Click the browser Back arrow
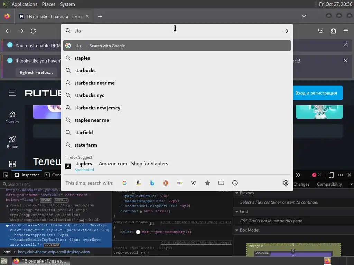 (x=8, y=31)
